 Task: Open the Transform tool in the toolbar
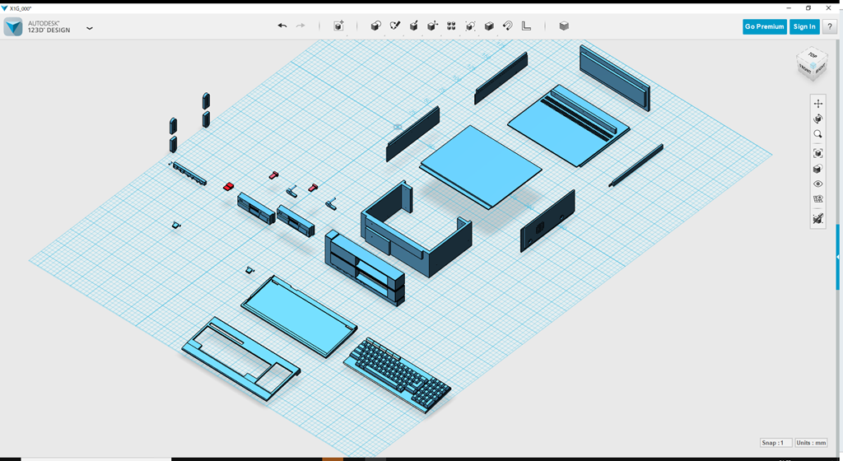(338, 26)
